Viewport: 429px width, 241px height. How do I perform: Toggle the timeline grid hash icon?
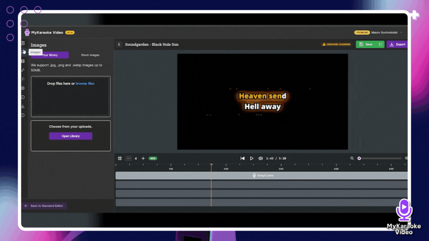click(x=120, y=158)
